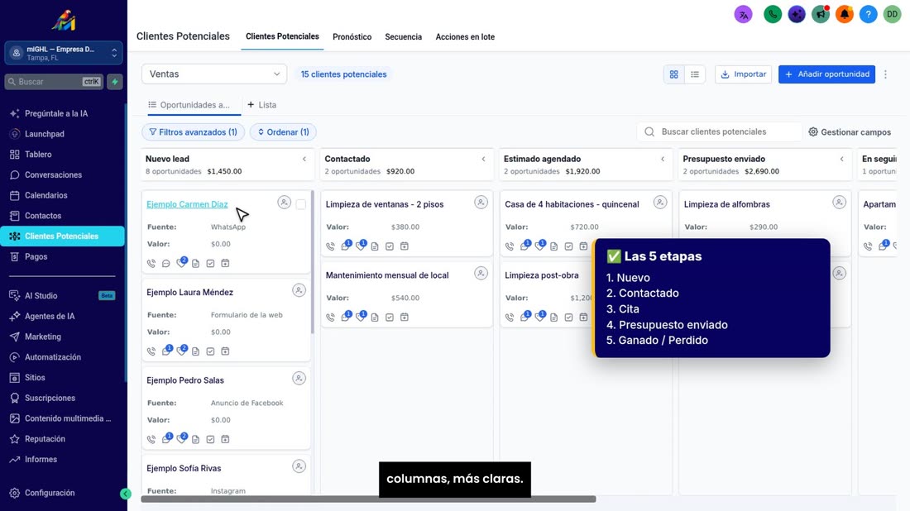Click assign-owner icon on Limpieza de alfombras card
This screenshot has width=910, height=511.
pyautogui.click(x=839, y=203)
